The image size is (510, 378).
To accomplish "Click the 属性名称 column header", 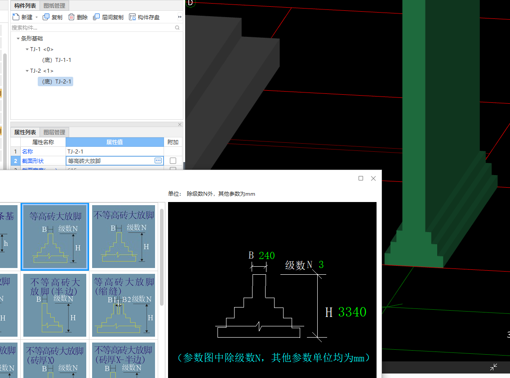I will coord(43,142).
